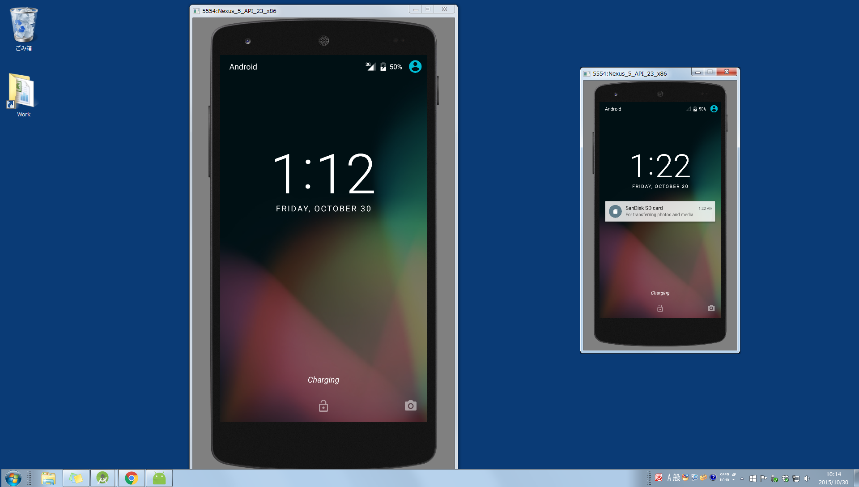Expand the SanDisk SD card notification details
This screenshot has height=487, width=859.
tap(659, 211)
